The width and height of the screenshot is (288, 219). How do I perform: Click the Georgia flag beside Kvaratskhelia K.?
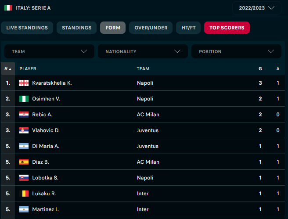[x=24, y=83]
